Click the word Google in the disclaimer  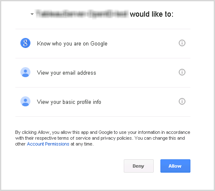(x=105, y=132)
